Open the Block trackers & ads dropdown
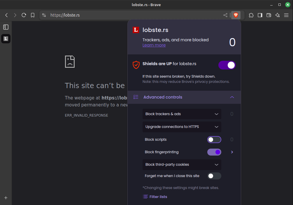The height and width of the screenshot is (205, 293). 182,114
